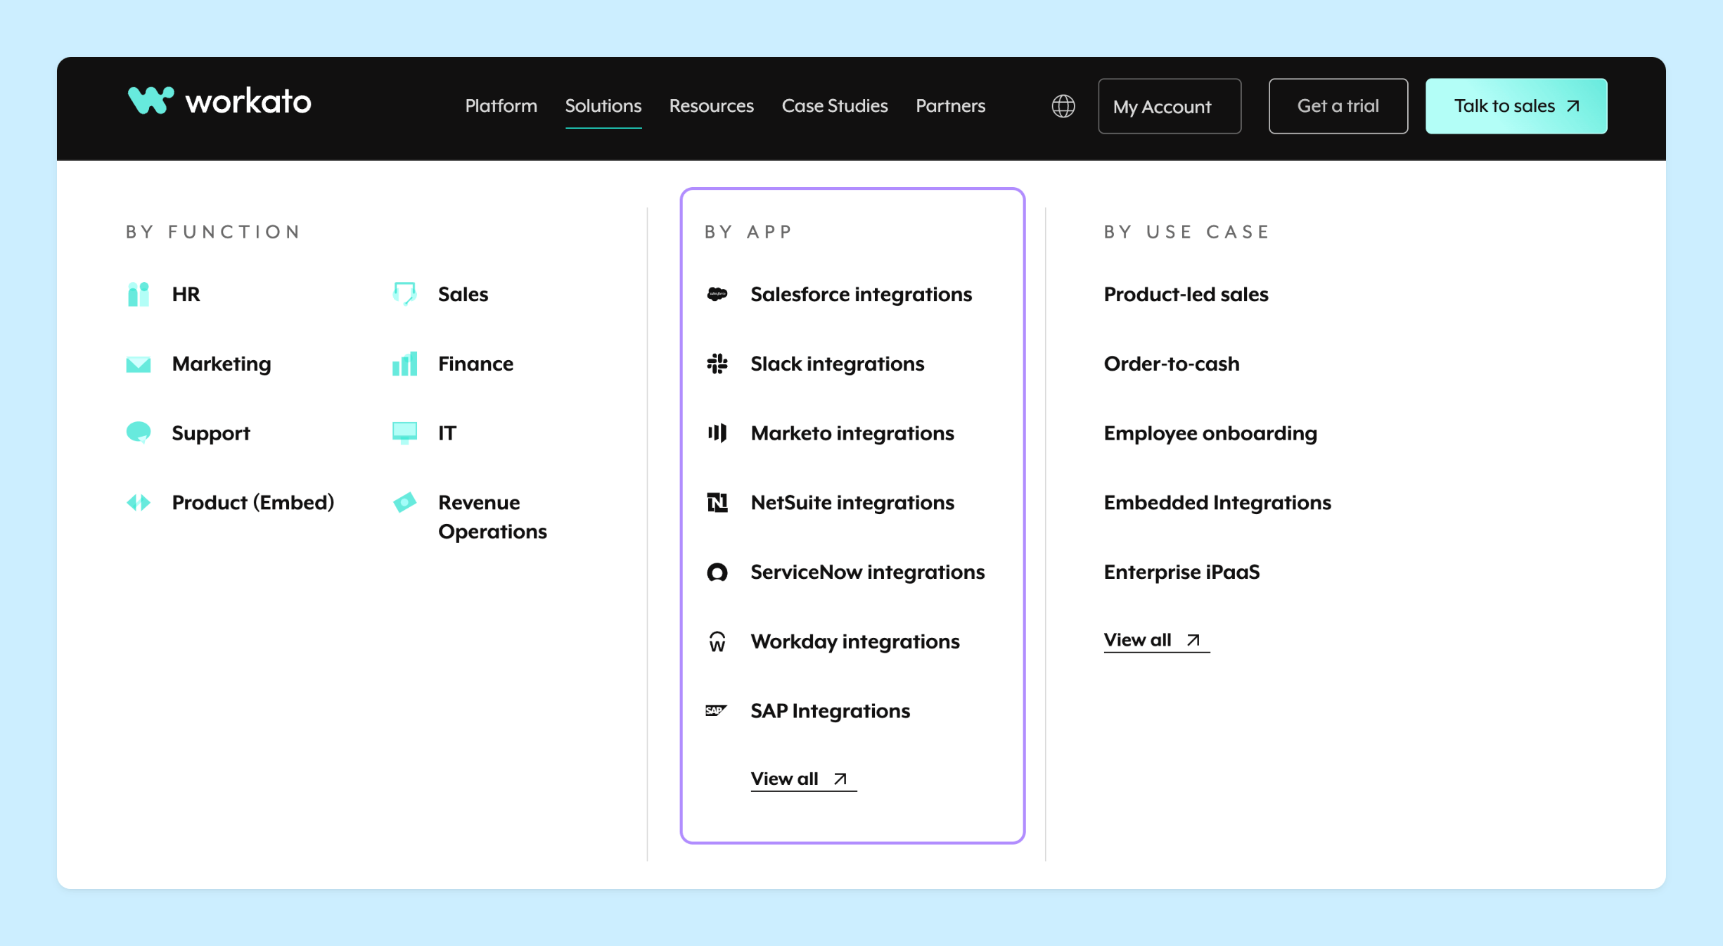Click the ServiceNow logo icon
This screenshot has width=1723, height=946.
click(717, 572)
